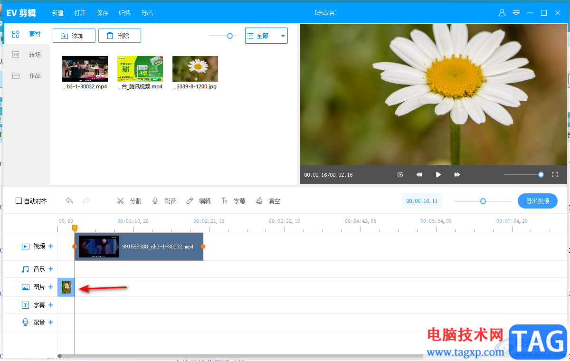Click the loop playback icon
The width and height of the screenshot is (570, 361).
(400, 175)
